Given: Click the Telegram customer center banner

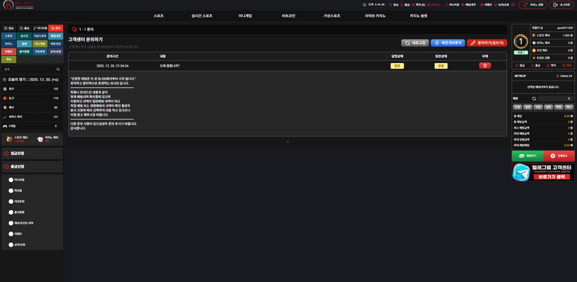Looking at the screenshot, I should coord(543,172).
